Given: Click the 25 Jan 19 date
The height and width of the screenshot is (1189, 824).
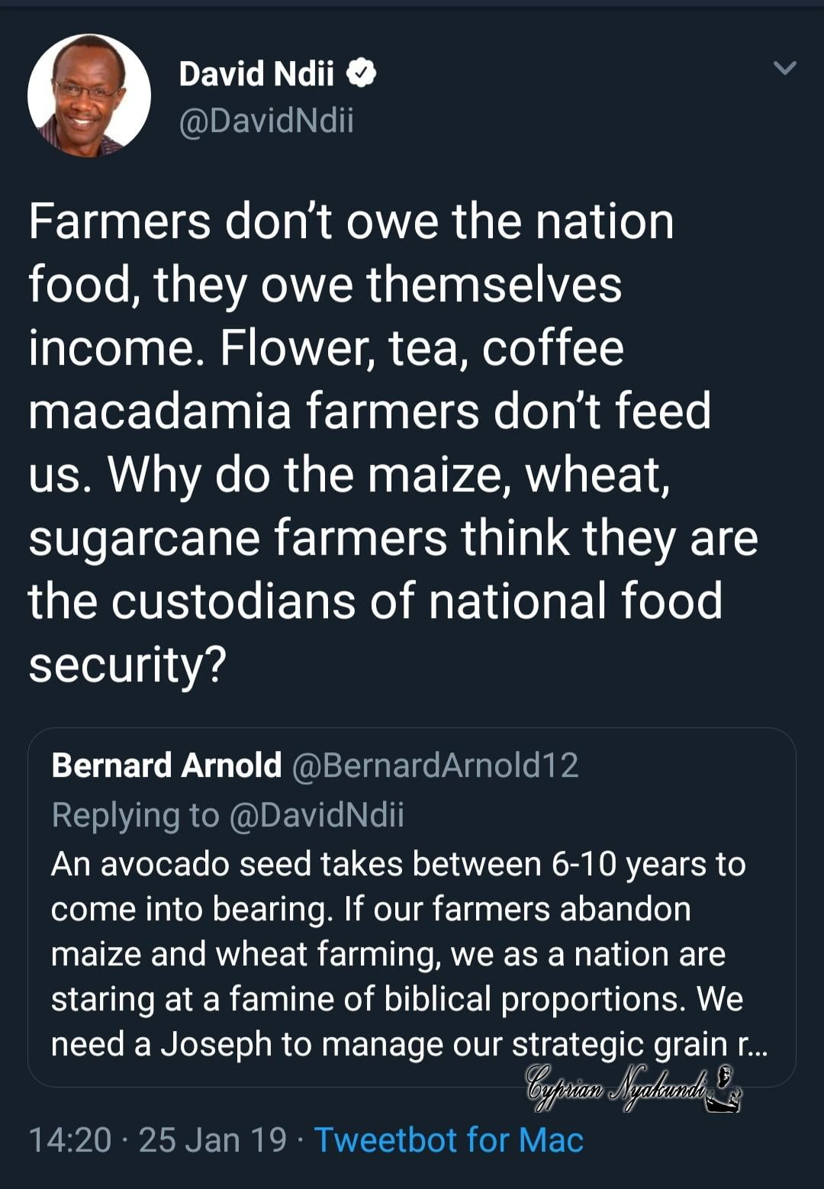Looking at the screenshot, I should pos(213,1140).
